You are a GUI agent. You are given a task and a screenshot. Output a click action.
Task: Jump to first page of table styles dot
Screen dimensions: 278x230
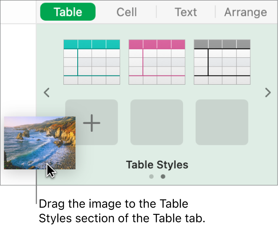152,177
